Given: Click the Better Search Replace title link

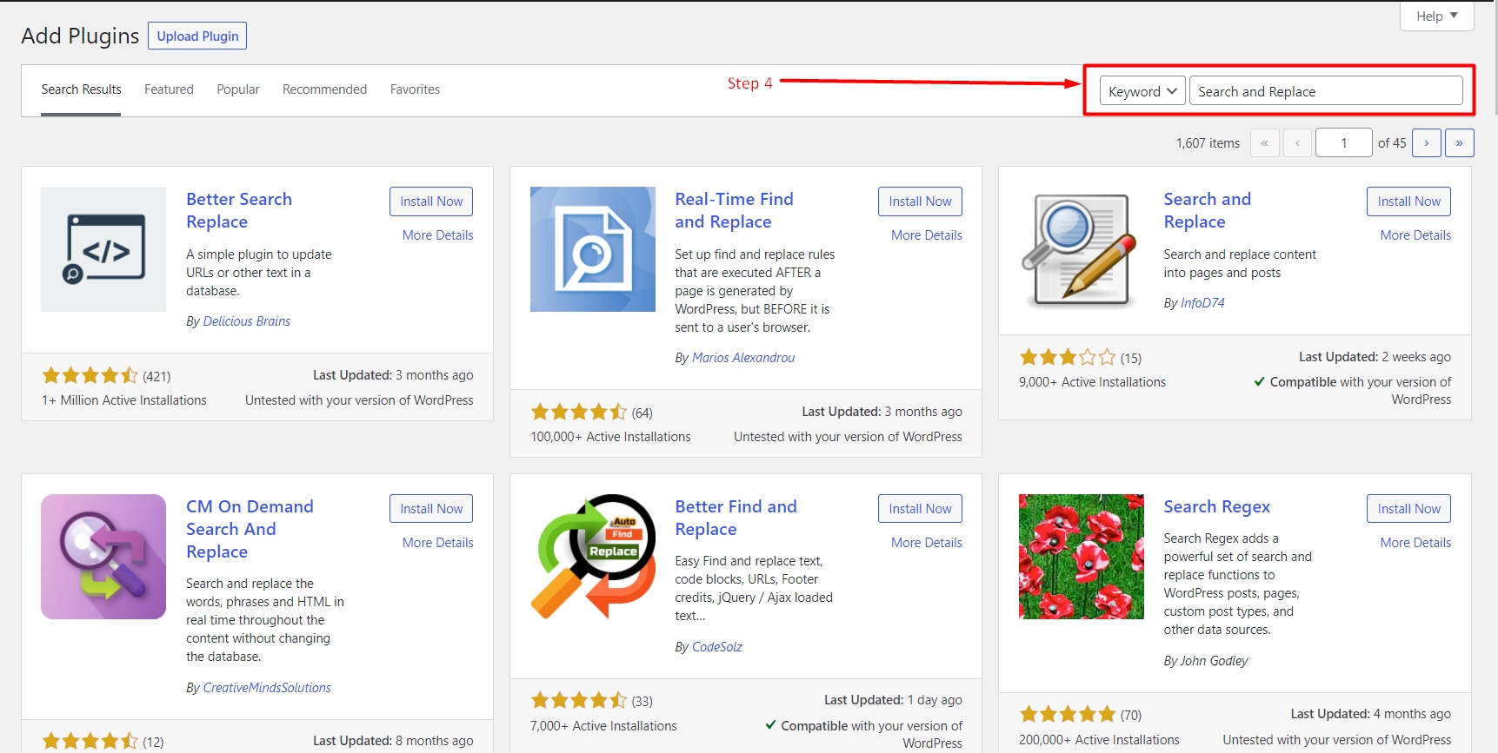Looking at the screenshot, I should (239, 210).
